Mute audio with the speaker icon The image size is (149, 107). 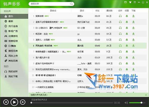[x=126, y=103]
